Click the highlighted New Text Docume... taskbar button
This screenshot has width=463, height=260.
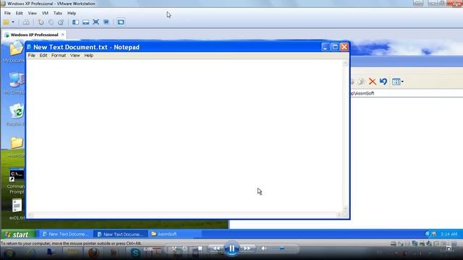[121, 234]
